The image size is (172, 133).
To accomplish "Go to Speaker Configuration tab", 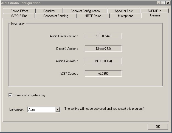I will pos(85,11).
